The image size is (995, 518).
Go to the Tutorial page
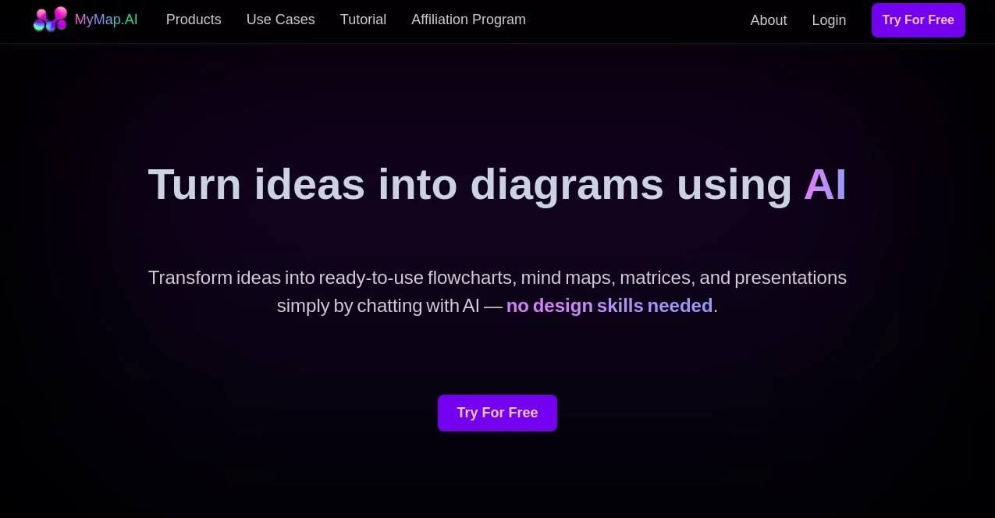click(363, 20)
